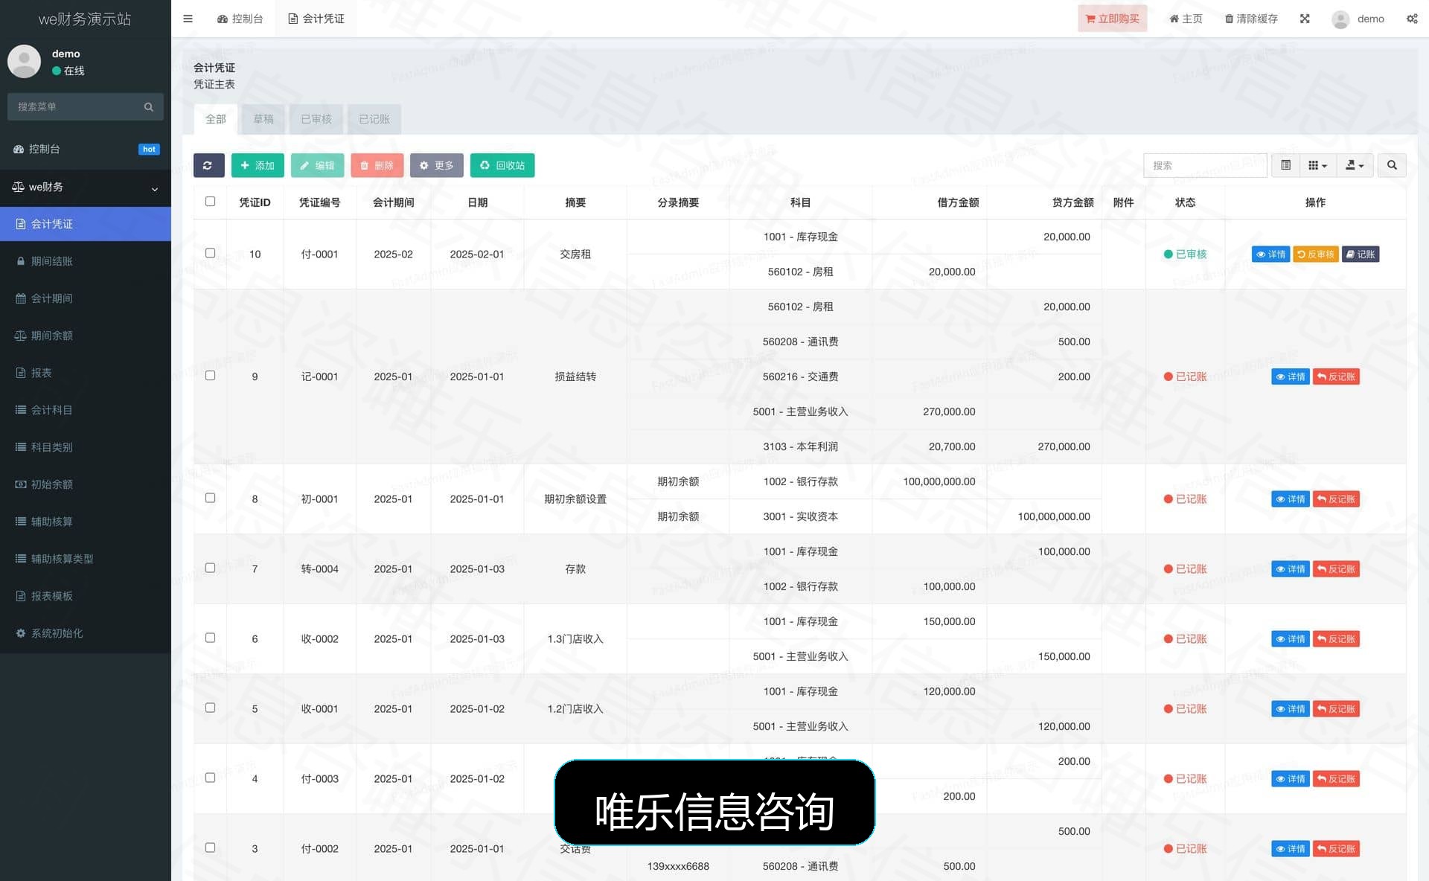This screenshot has width=1429, height=881.
Task: Select checkbox for voucher 付-0001
Action: [x=211, y=253]
